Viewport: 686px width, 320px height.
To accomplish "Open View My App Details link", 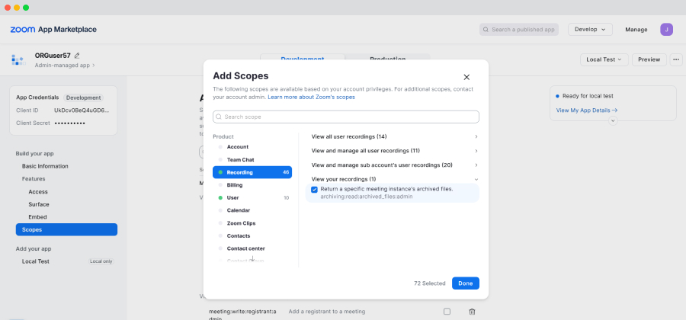I will [587, 110].
